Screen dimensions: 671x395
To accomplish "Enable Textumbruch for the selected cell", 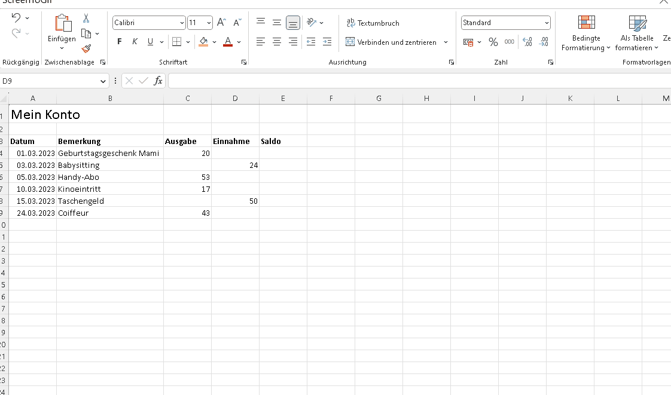I will pos(370,23).
